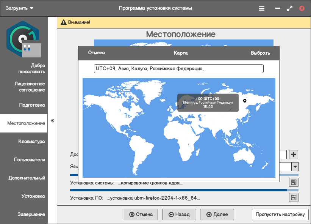Open software installation log icon
Viewport: 311px width, 224px height.
click(x=294, y=197)
